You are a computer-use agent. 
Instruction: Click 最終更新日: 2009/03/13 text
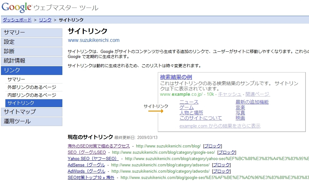point(136,138)
